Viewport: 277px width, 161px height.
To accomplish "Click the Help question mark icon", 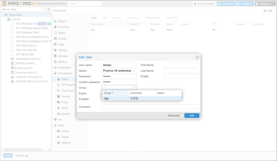I will (x=265, y=11).
